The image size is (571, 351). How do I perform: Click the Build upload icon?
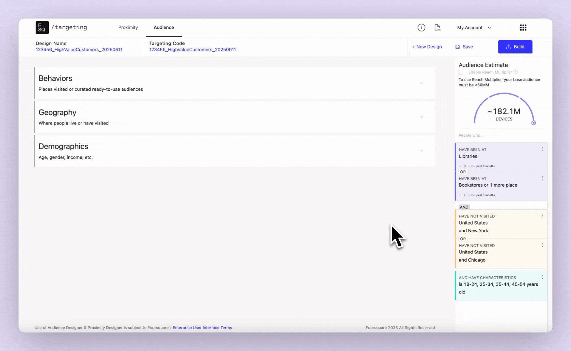pyautogui.click(x=509, y=47)
